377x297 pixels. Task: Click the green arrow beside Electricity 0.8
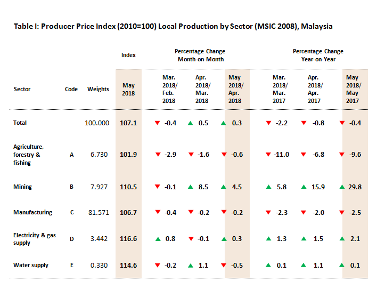158,239
